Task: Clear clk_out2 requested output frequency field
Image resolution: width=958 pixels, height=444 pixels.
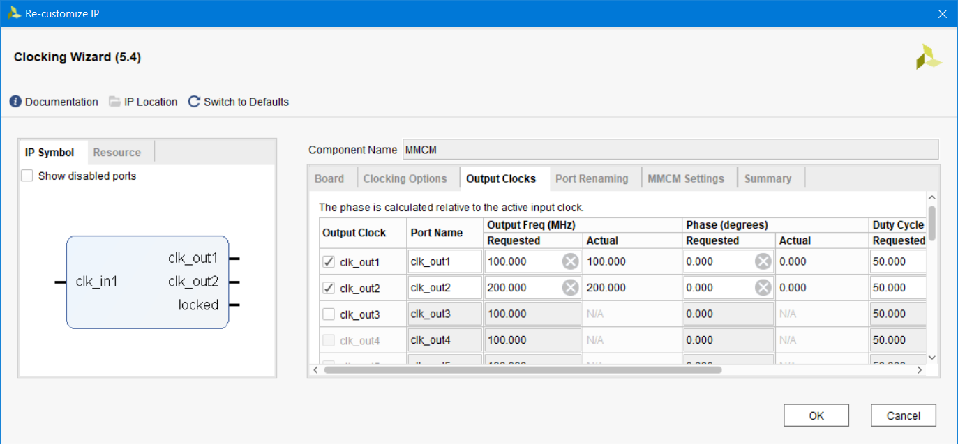Action: coord(571,288)
